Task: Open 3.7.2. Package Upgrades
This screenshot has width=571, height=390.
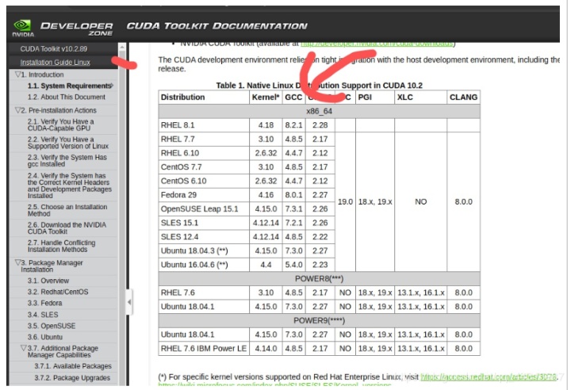Action: 72,378
